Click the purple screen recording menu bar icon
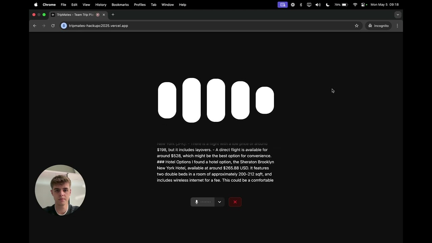The image size is (432, 243). pyautogui.click(x=282, y=5)
